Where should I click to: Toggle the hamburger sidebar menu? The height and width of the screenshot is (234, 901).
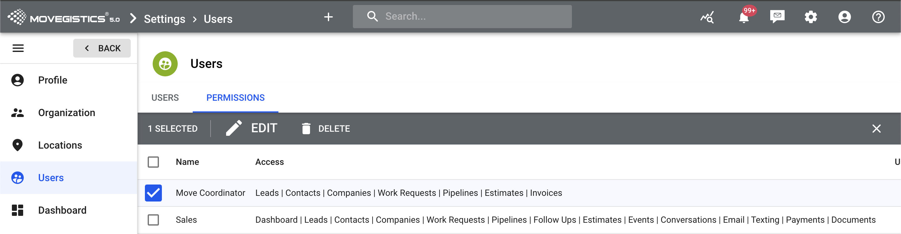click(x=18, y=48)
